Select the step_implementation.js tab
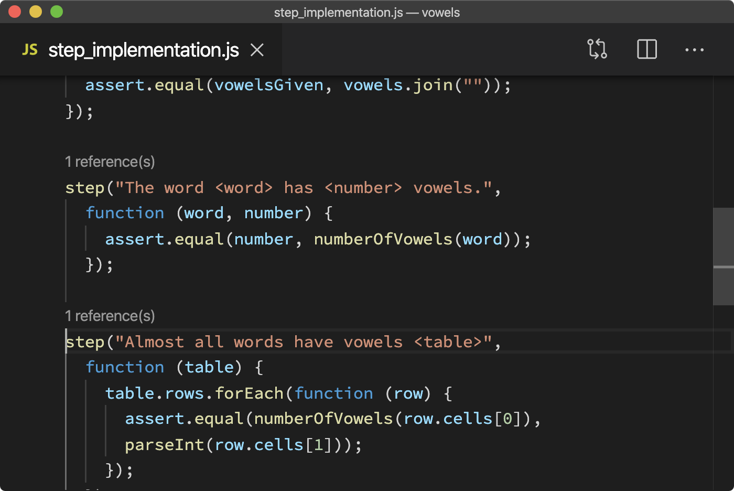 [141, 50]
